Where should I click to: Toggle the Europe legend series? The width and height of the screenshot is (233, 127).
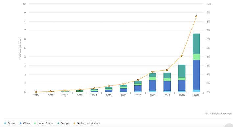(x=63, y=123)
